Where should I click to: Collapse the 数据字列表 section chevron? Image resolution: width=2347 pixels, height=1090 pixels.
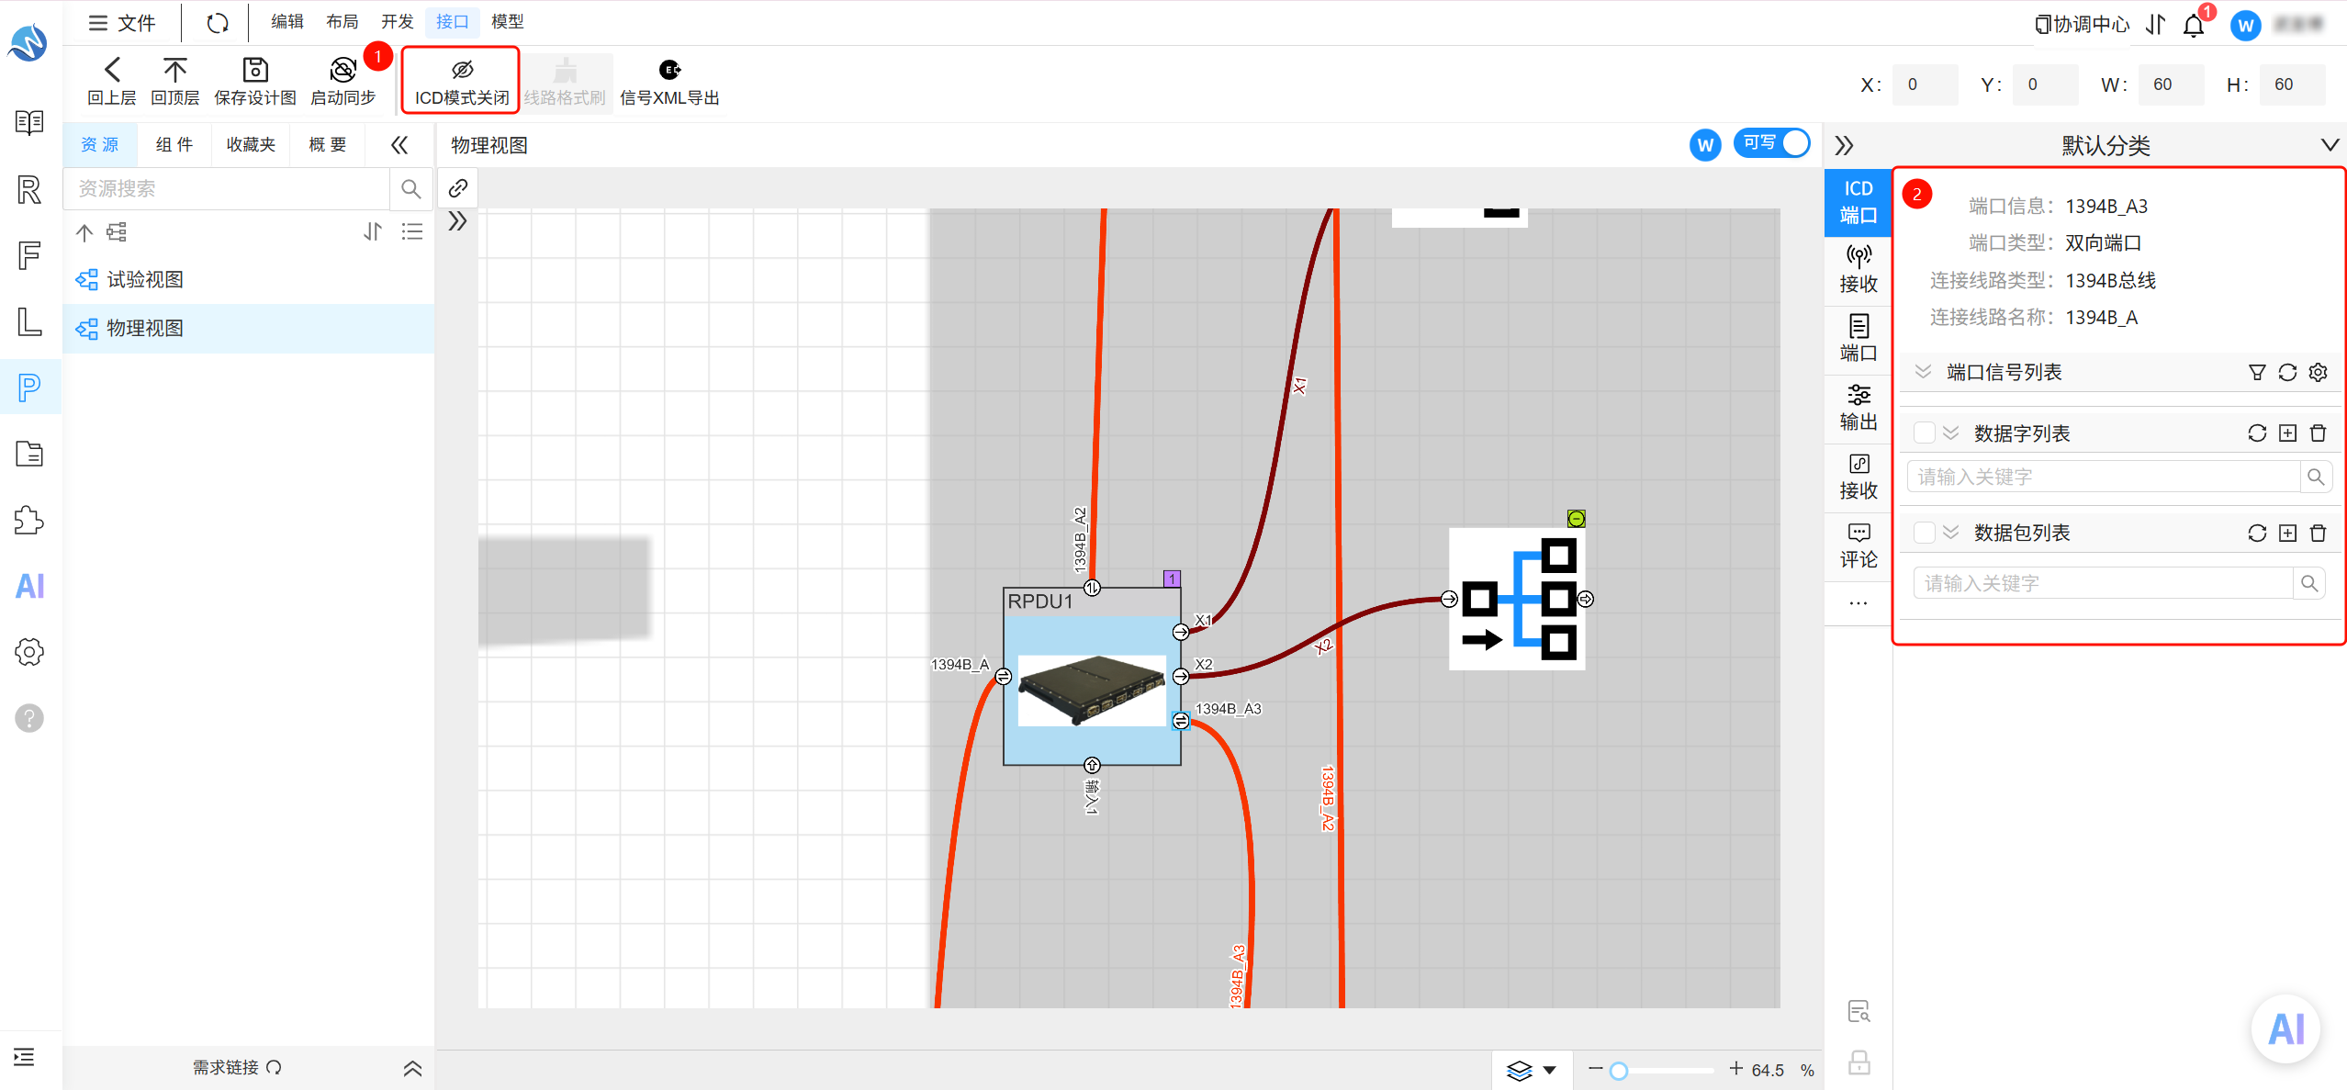1951,433
